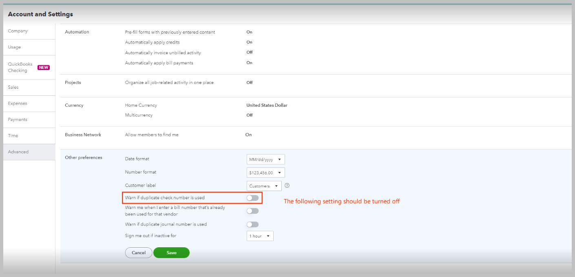Click the green Save button

click(x=171, y=253)
